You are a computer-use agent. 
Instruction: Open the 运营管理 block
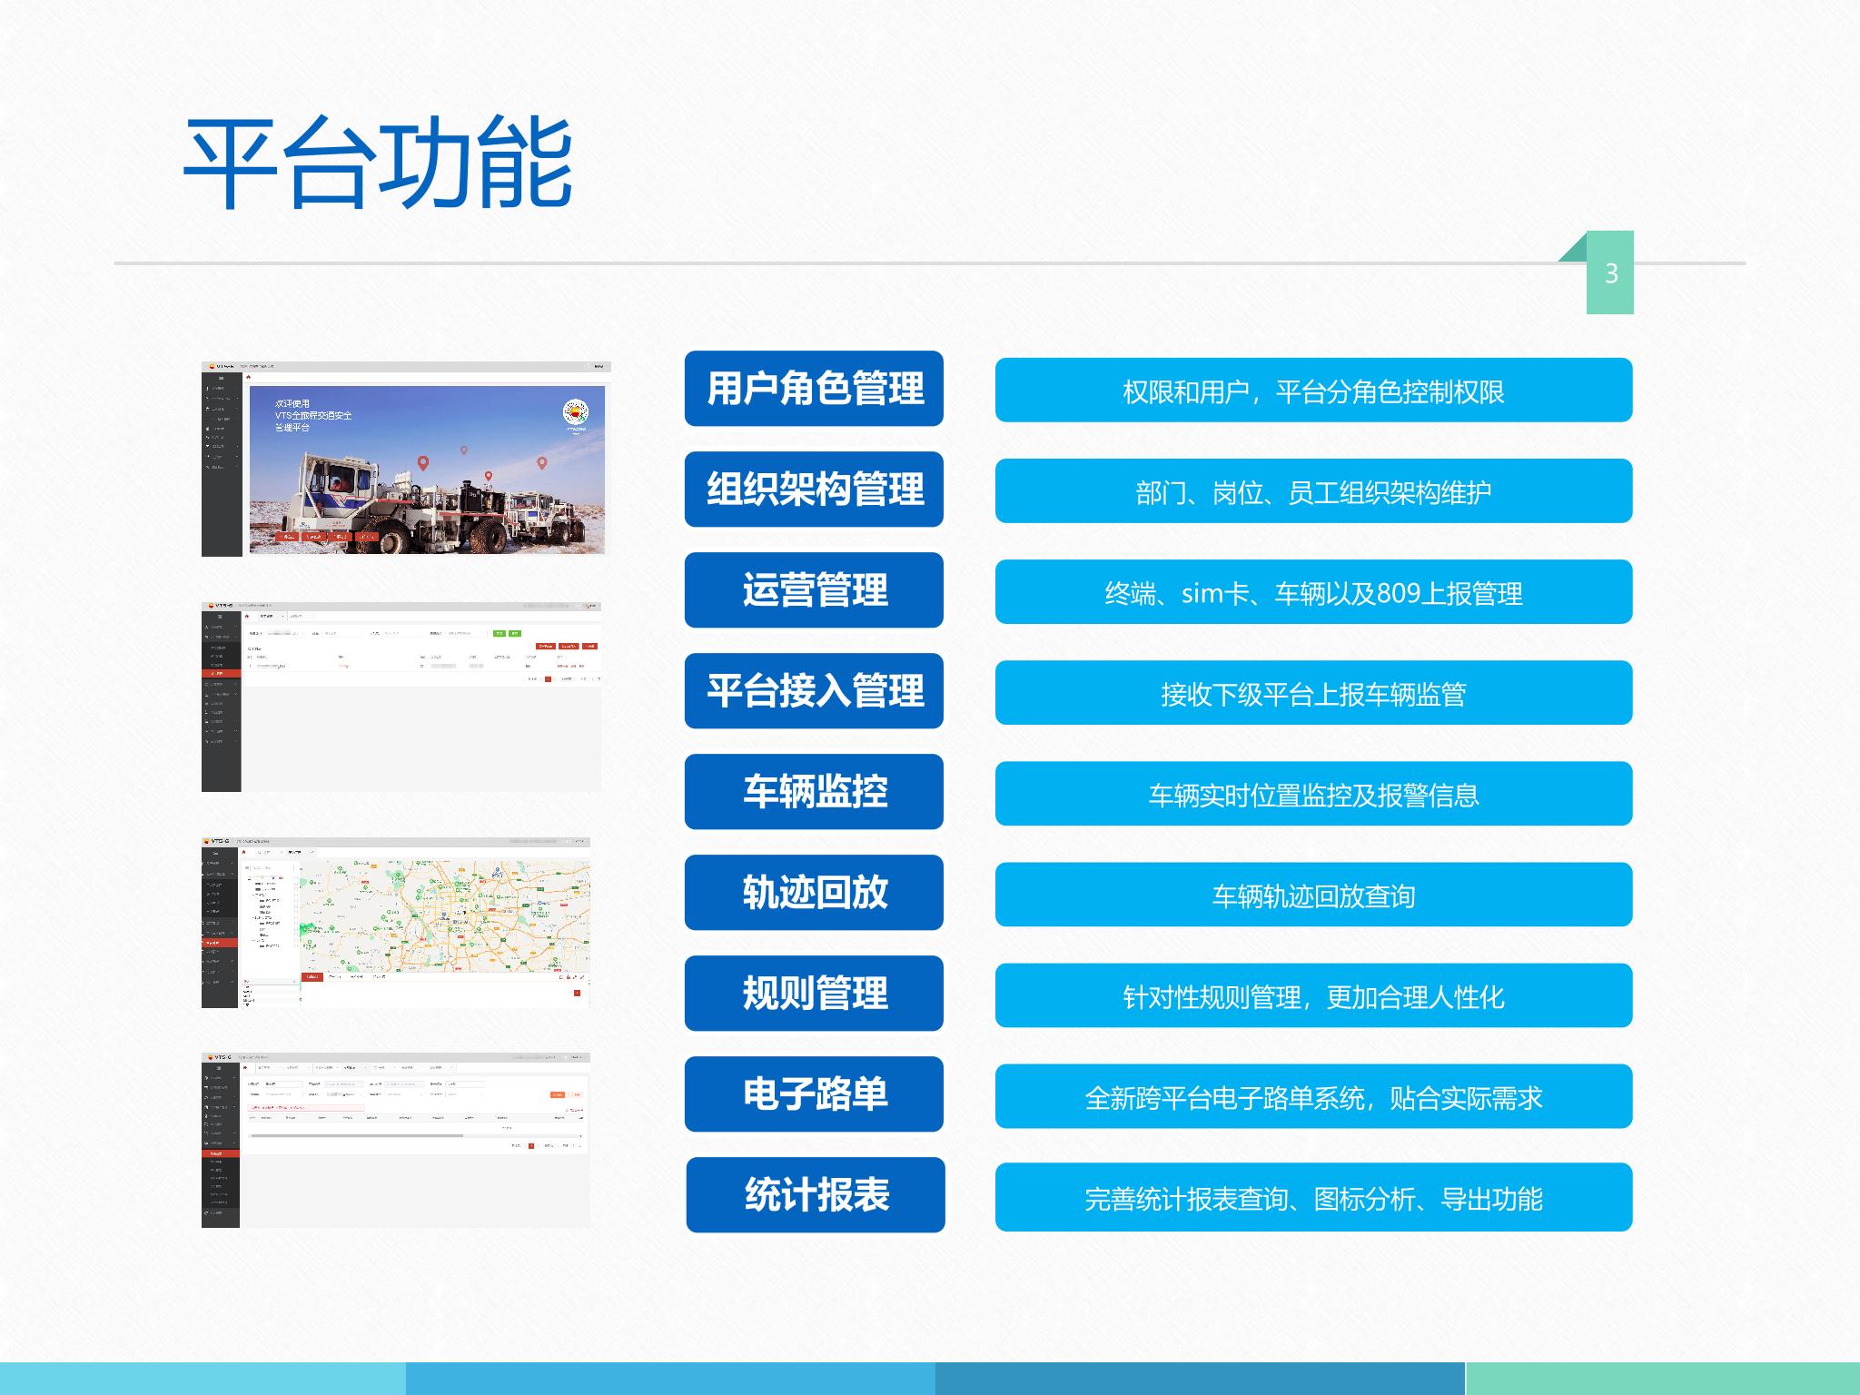pyautogui.click(x=814, y=589)
